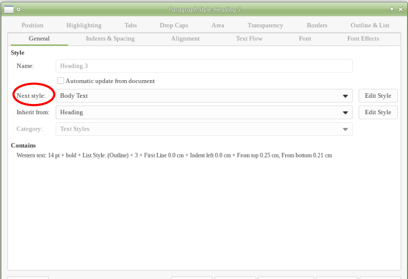The width and height of the screenshot is (408, 279).
Task: Click Edit Style beside Next style
Action: (x=378, y=95)
